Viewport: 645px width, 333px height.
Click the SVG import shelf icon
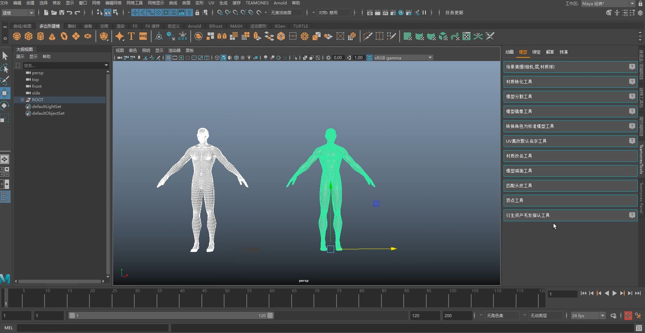pos(143,36)
